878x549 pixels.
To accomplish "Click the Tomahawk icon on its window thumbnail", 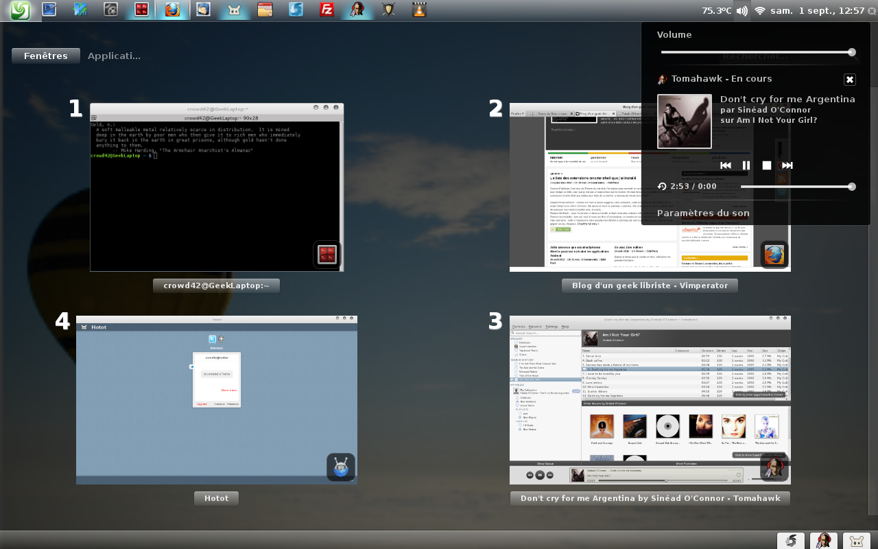I will click(774, 467).
